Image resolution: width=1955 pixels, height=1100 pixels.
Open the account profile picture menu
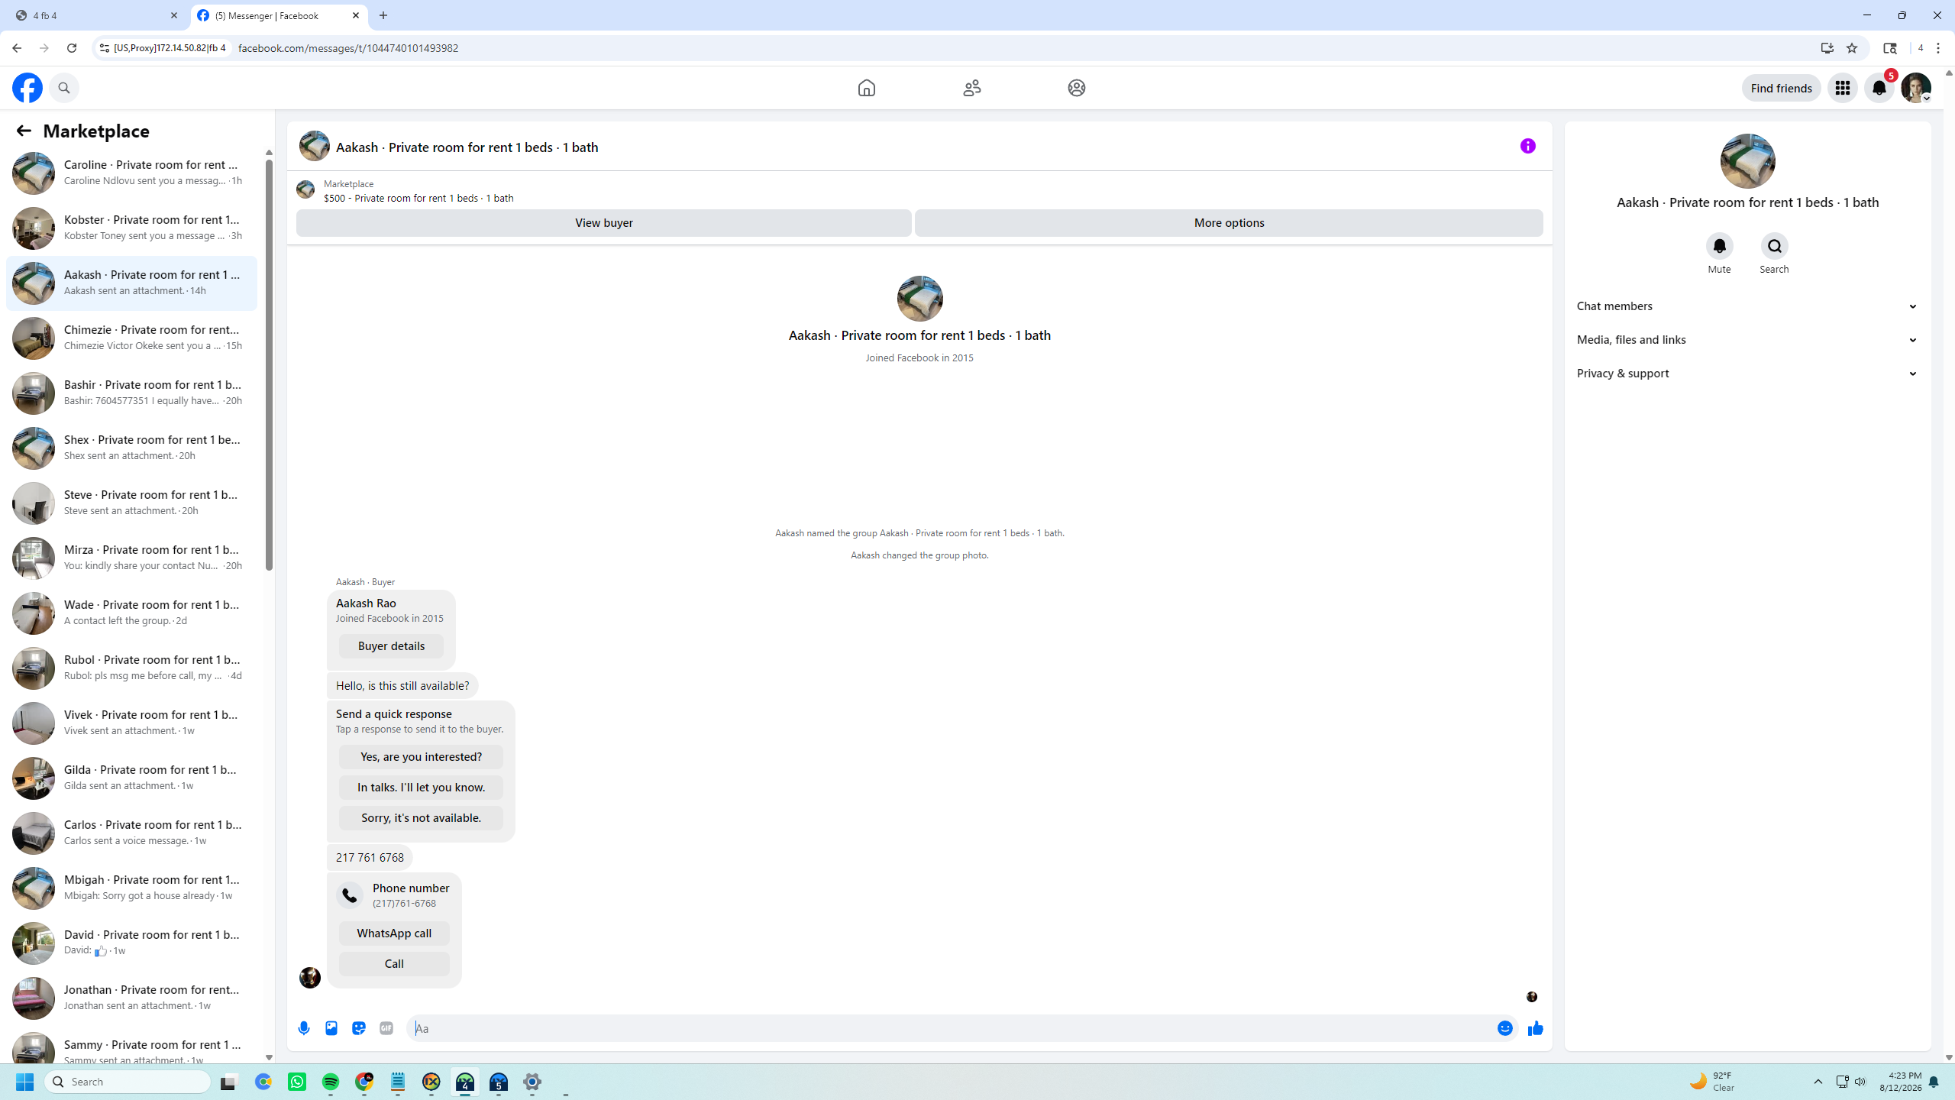1916,88
